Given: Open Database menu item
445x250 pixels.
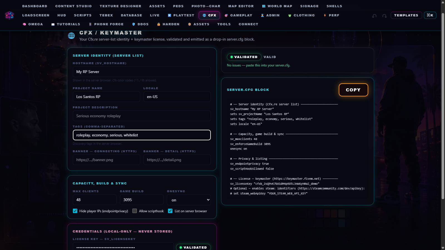Looking at the screenshot, I should click(132, 15).
